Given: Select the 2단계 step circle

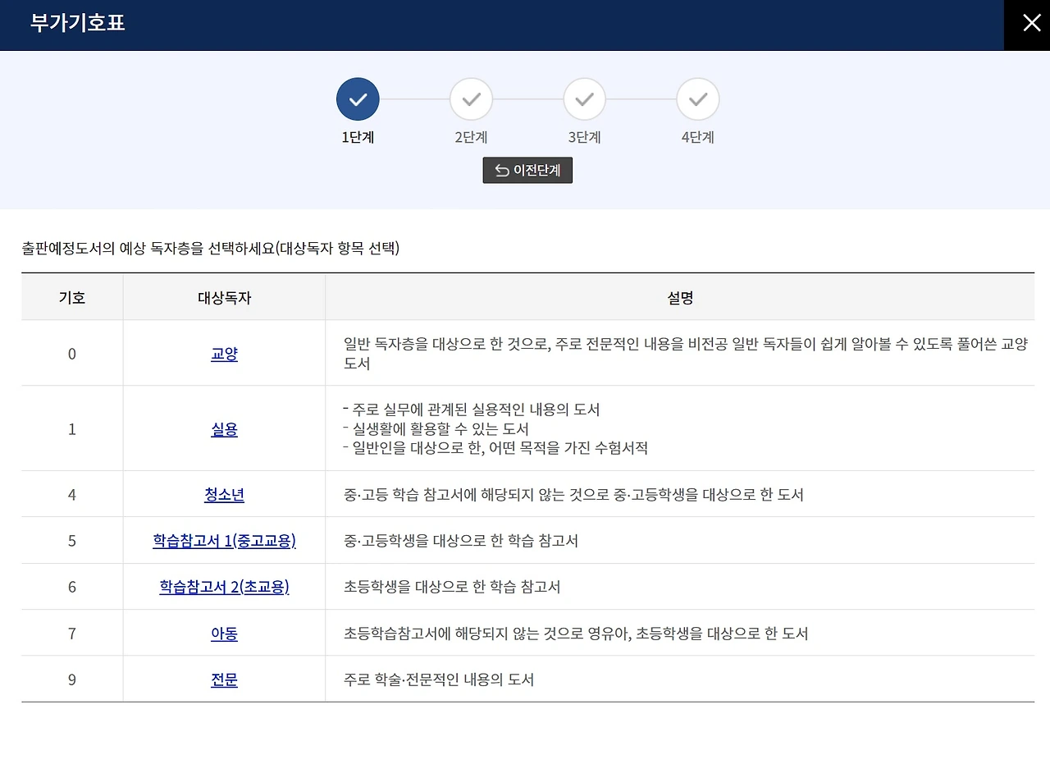Looking at the screenshot, I should 471,99.
